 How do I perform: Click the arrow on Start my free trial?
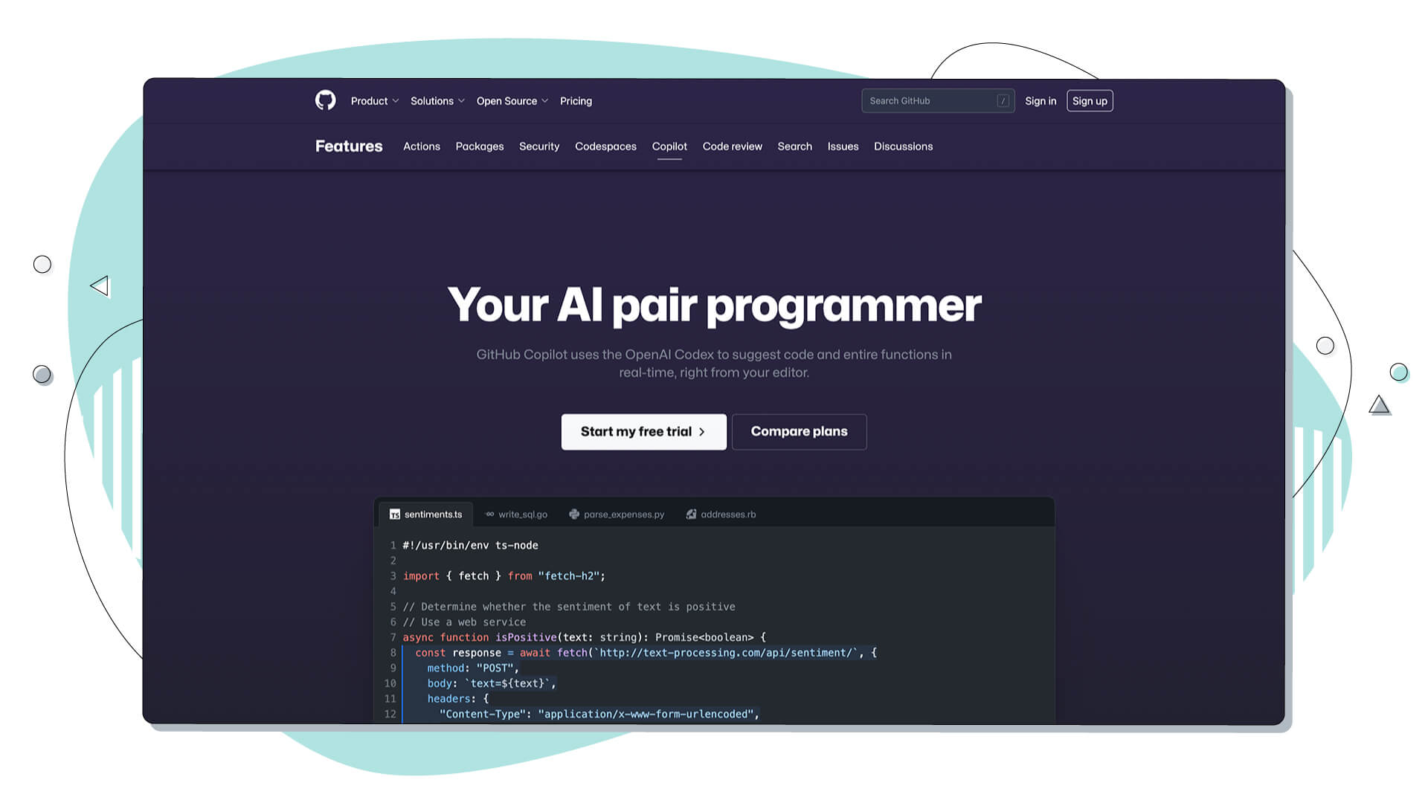coord(701,432)
